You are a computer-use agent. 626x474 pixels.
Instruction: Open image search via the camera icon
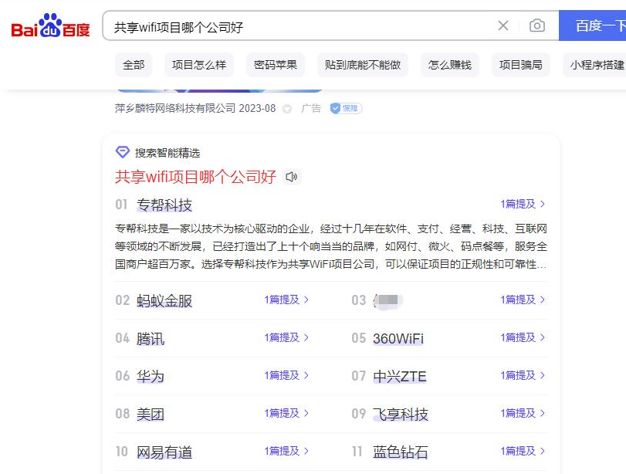(537, 25)
